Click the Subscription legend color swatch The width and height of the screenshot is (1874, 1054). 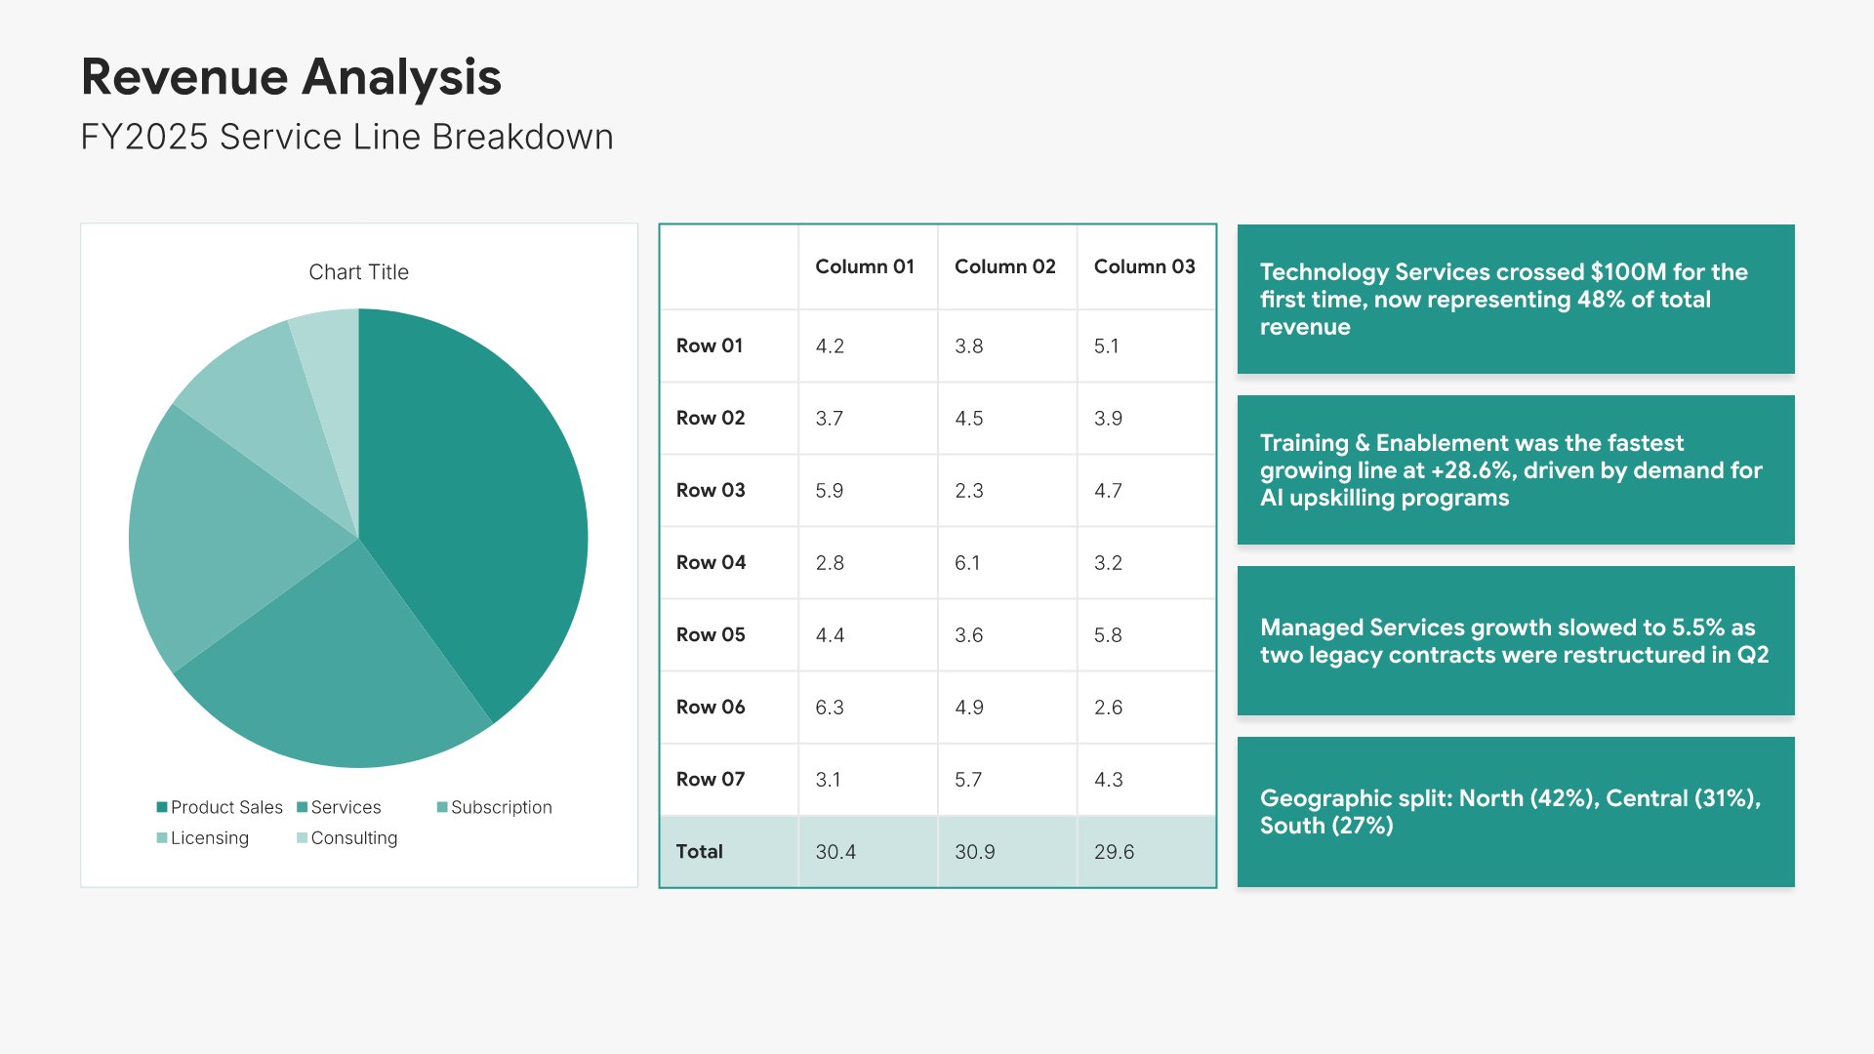pos(442,807)
